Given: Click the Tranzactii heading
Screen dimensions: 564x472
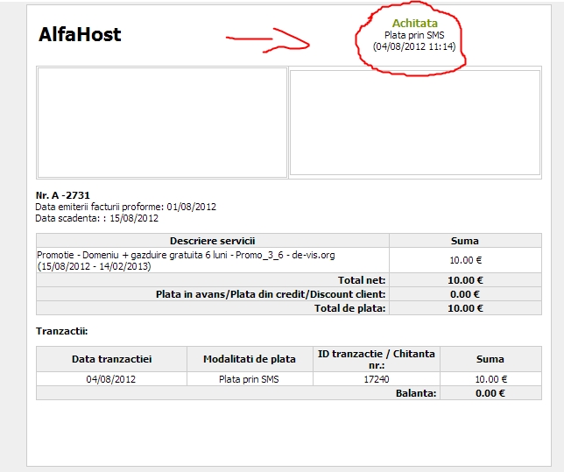Looking at the screenshot, I should pyautogui.click(x=62, y=331).
